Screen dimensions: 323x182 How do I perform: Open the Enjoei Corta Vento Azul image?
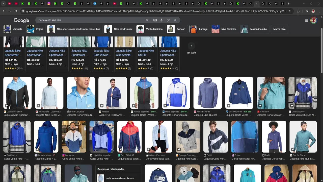[245, 136]
